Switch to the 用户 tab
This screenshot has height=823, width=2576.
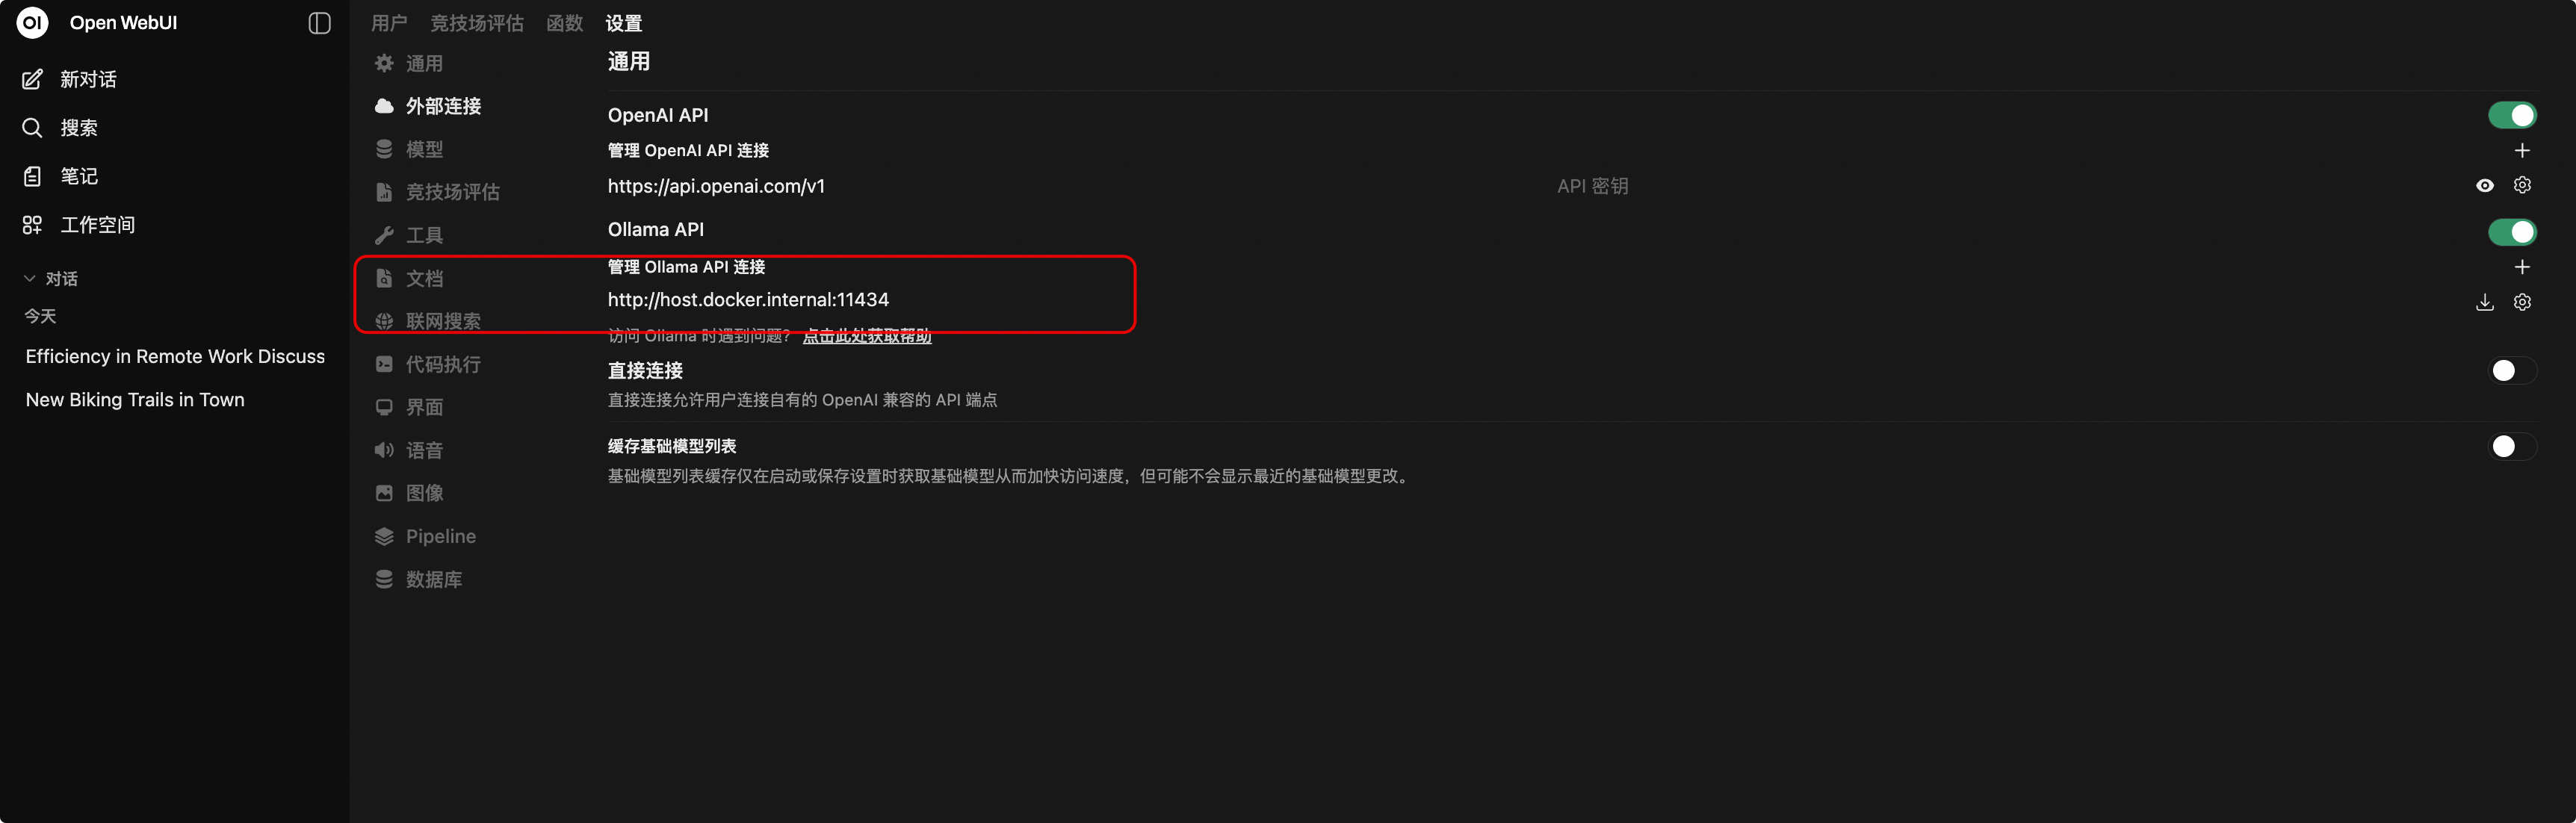[x=389, y=23]
